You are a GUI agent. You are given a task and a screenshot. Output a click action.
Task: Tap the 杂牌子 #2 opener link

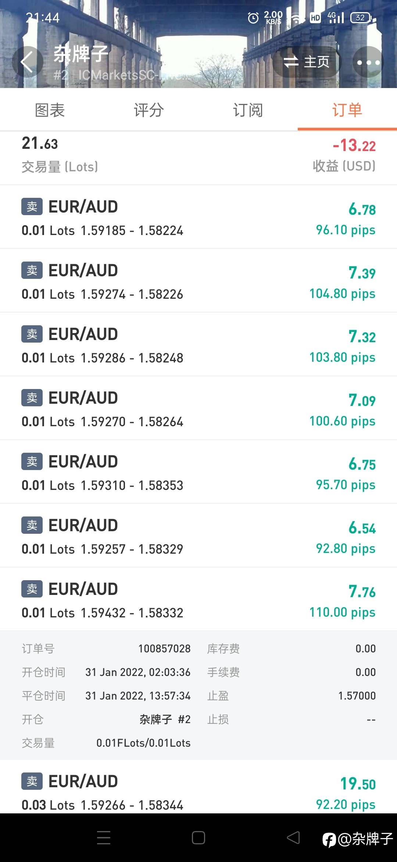click(x=165, y=719)
